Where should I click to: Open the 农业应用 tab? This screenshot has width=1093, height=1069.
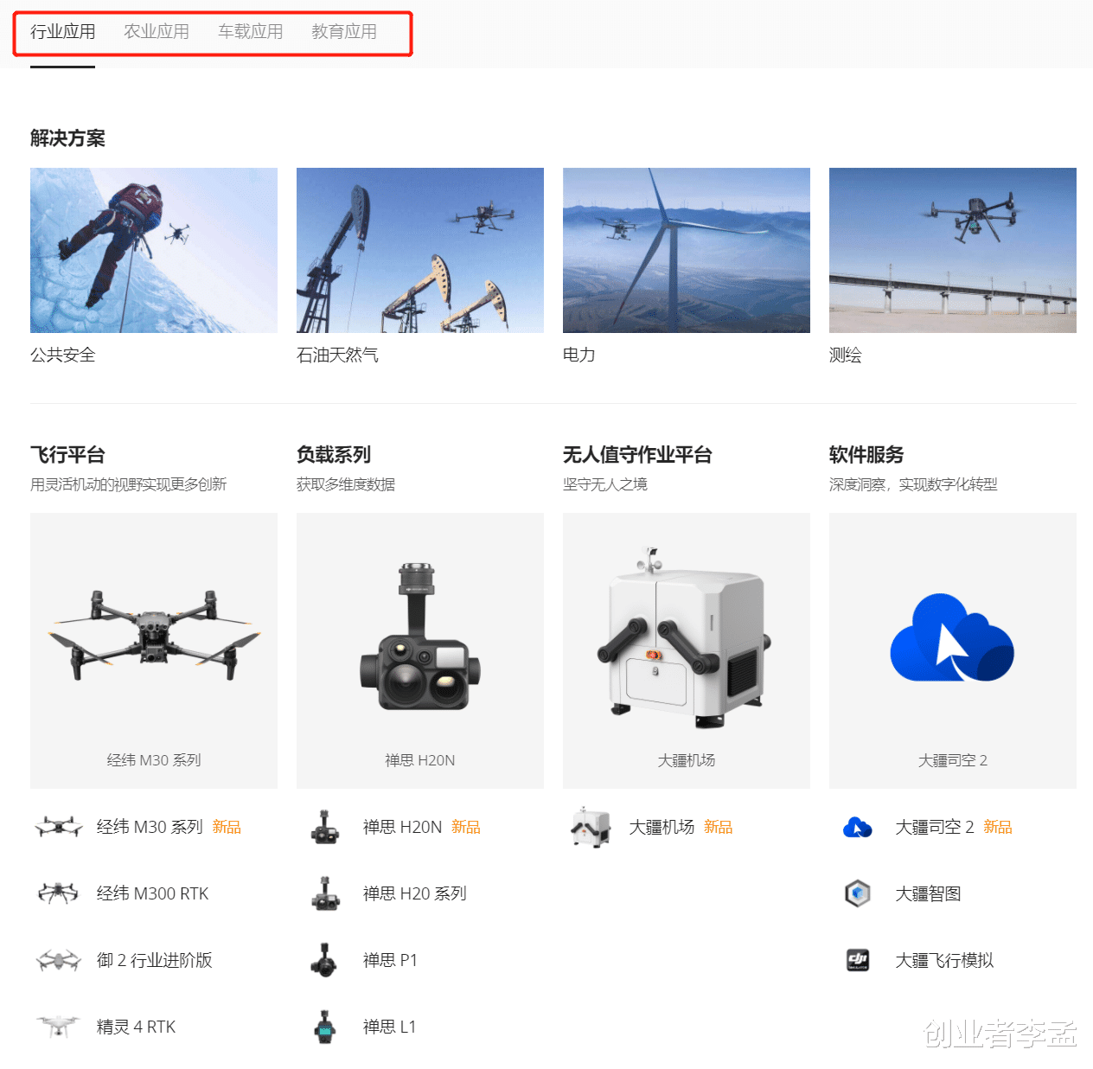157,32
